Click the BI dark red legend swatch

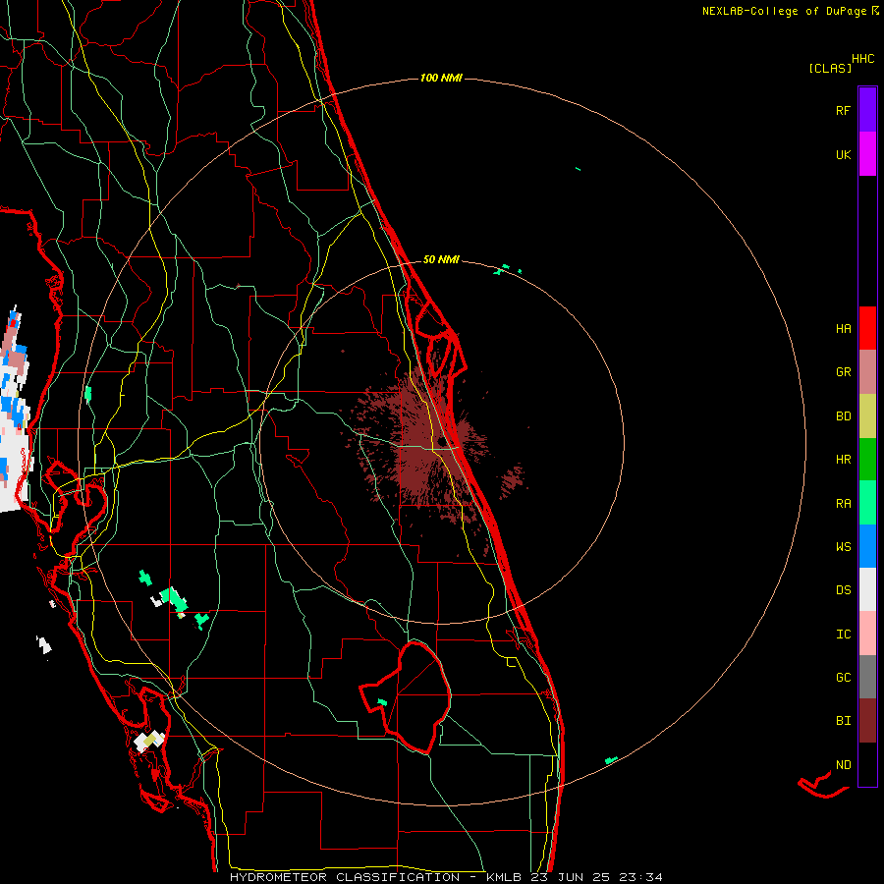[867, 721]
